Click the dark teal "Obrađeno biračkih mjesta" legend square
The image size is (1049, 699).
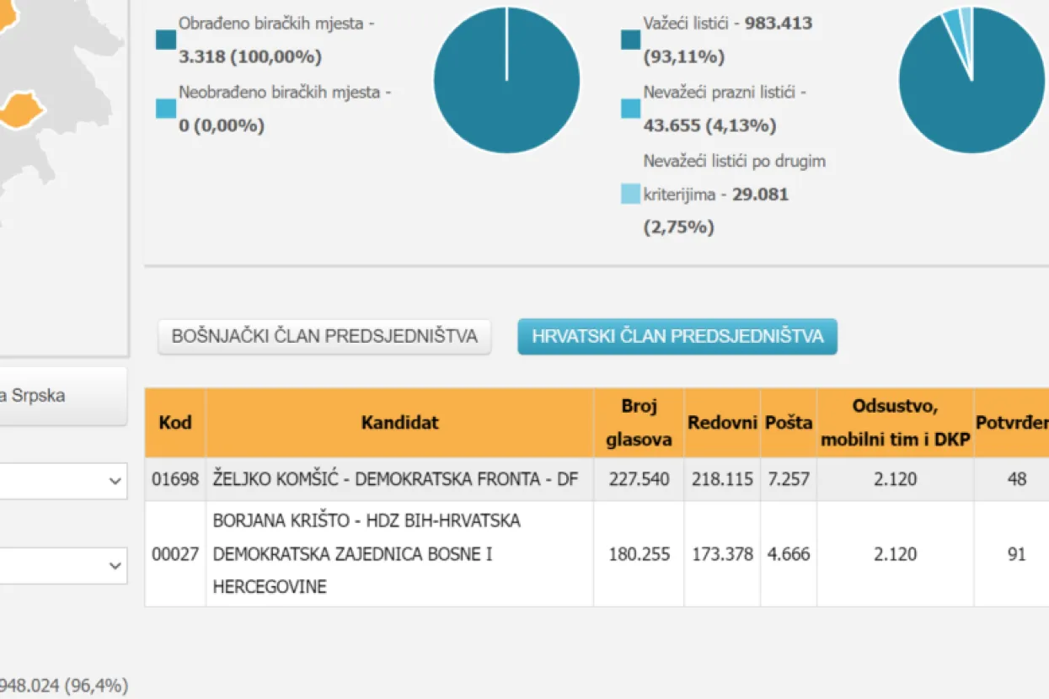click(163, 39)
